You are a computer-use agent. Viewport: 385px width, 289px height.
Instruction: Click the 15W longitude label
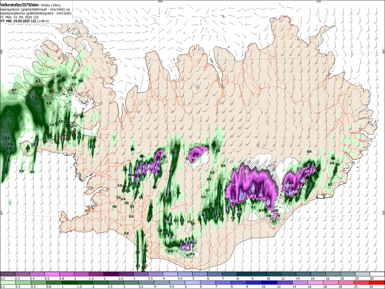[x=319, y=2]
